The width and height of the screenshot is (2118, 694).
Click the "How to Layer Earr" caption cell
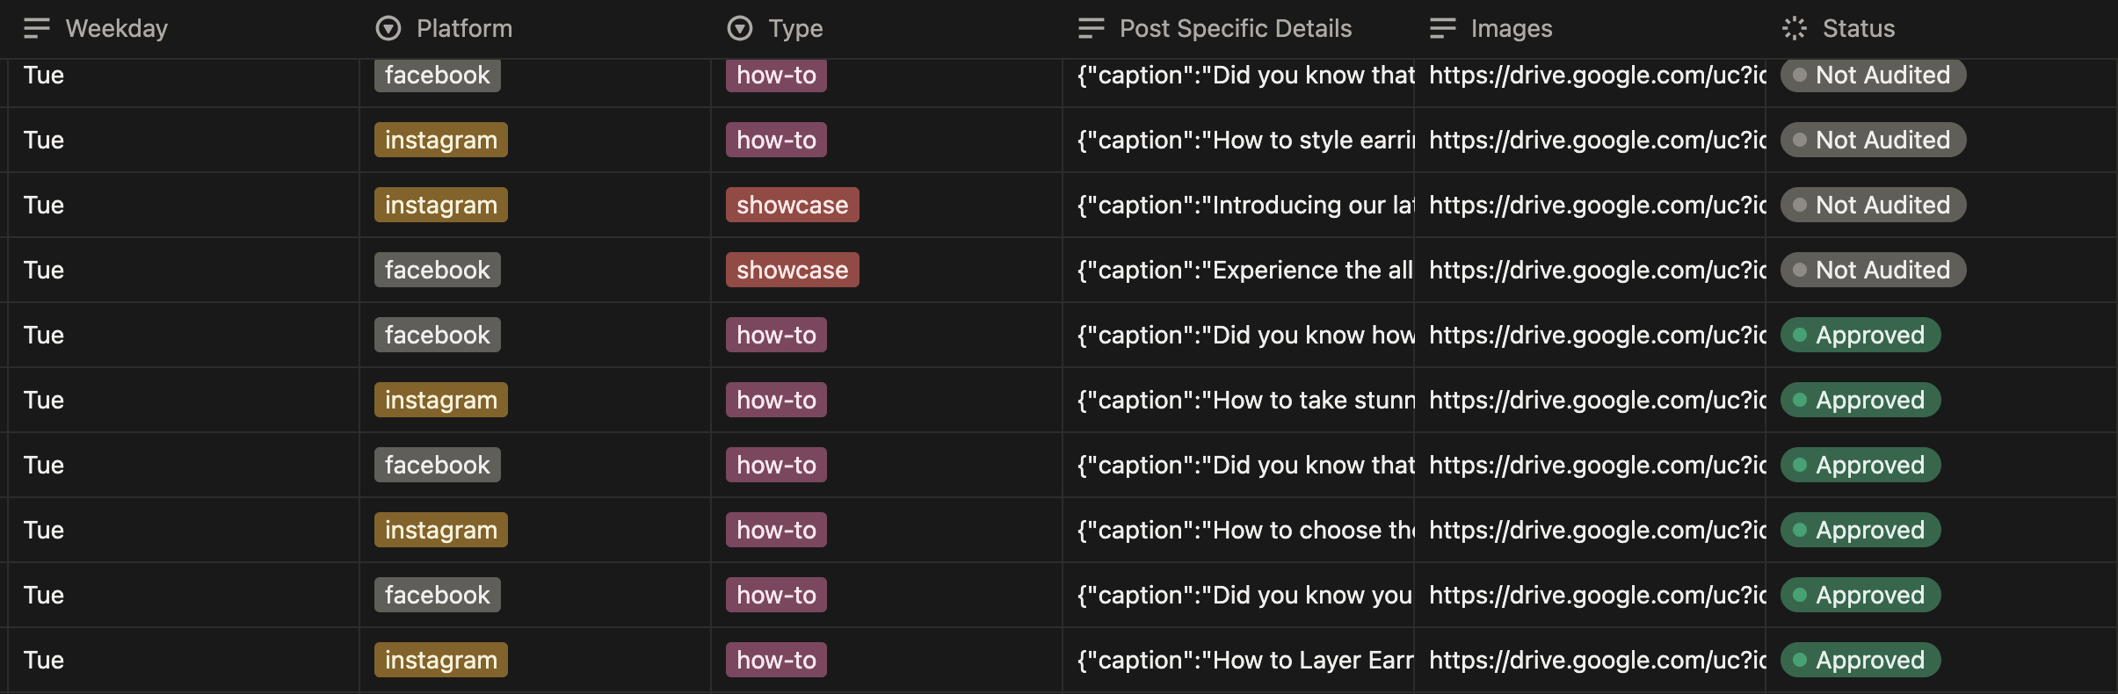point(1244,660)
